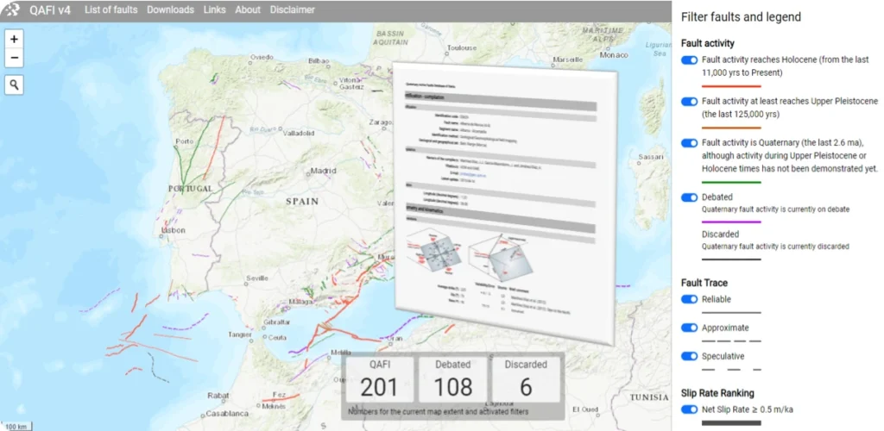
Task: Open the Downloads menu item
Action: click(170, 10)
